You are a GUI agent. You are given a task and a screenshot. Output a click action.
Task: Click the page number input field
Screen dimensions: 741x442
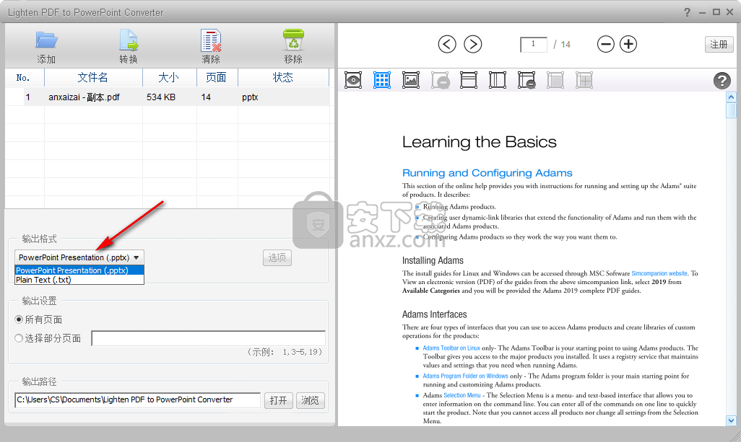point(533,44)
